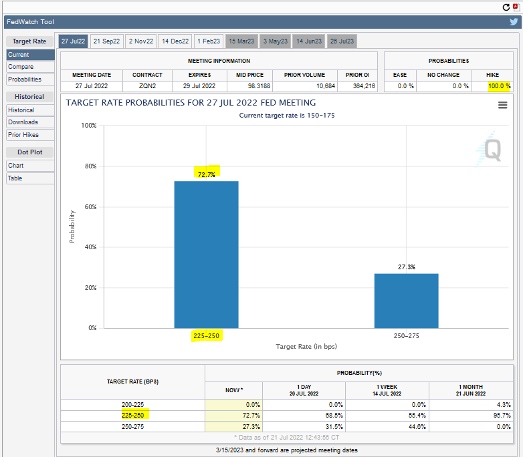The image size is (523, 457).
Task: Click the 1 WEEK 14 JUL 2022 header
Action: point(387,390)
